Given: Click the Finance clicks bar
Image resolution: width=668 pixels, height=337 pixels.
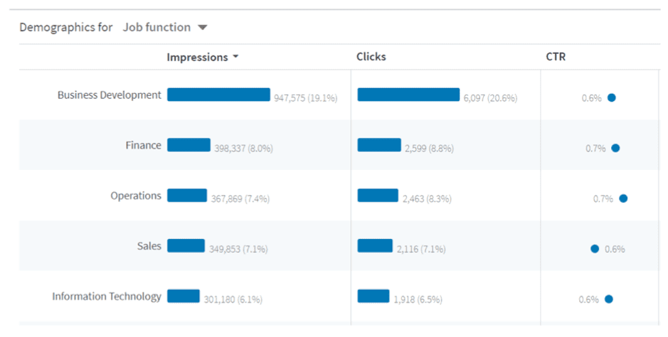Looking at the screenshot, I should point(379,145).
